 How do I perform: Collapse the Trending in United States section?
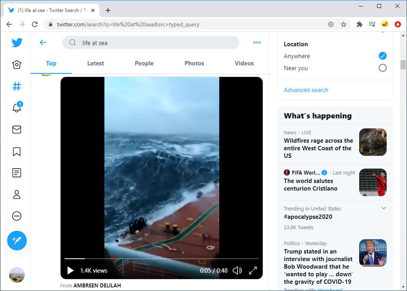383,208
